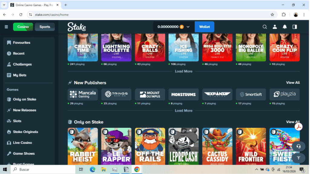Screen dimensions: 310x174
Task: Click the Stake logo
Action: tap(77, 27)
